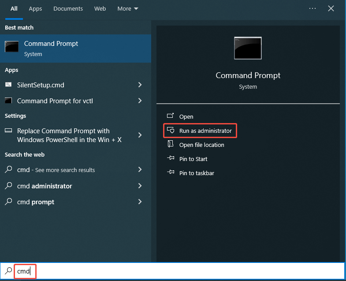346x281 pixels.
Task: Click the Command Prompt for vctl icon
Action: 8,101
